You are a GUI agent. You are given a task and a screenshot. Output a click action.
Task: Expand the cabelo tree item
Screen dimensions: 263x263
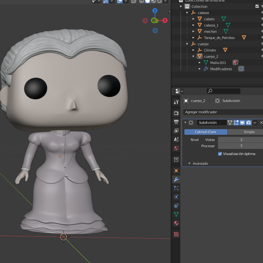193,19
